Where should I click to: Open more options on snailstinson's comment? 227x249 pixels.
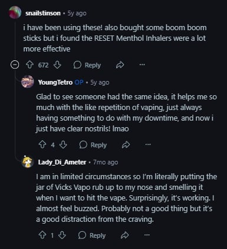pyautogui.click(x=142, y=64)
